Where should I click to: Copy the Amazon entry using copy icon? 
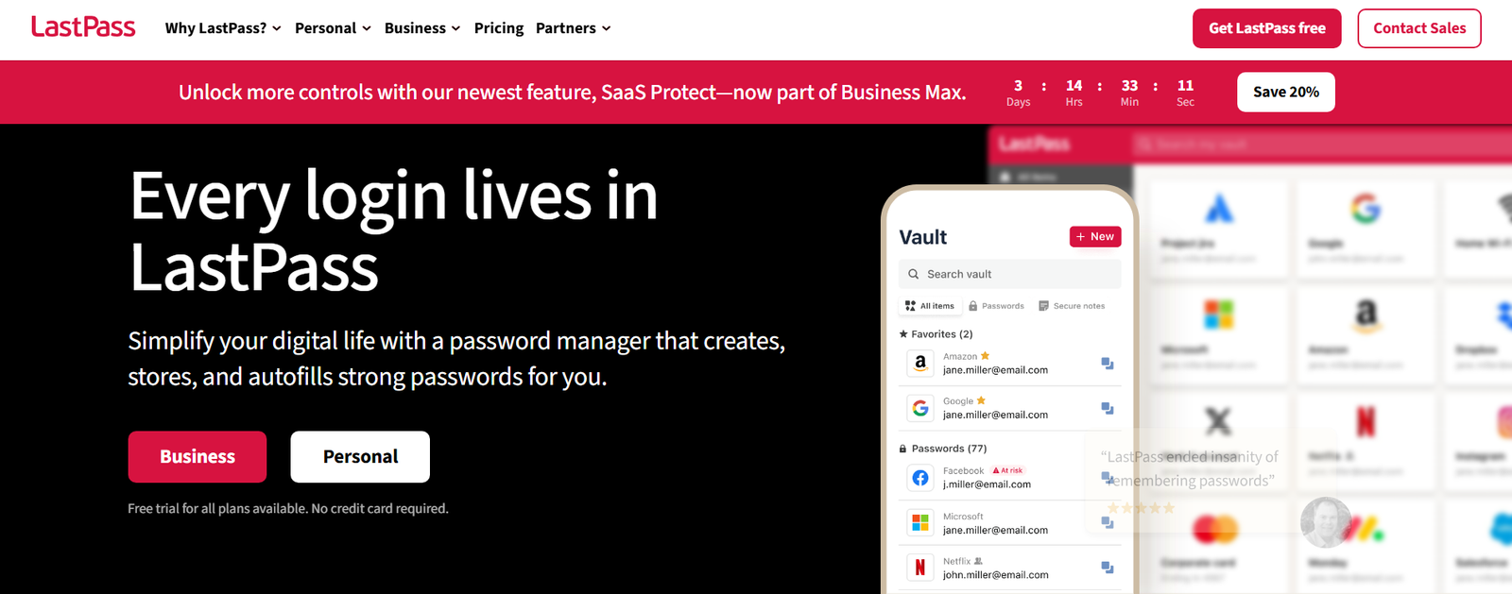(x=1108, y=364)
